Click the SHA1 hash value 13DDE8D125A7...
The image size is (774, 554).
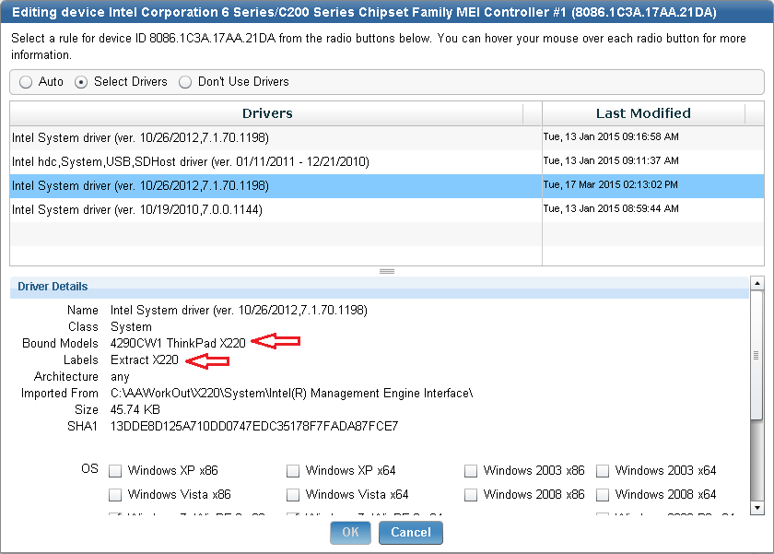click(x=254, y=427)
